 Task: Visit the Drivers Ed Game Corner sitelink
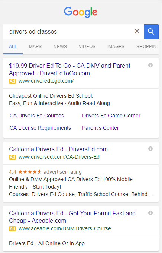click(111, 116)
